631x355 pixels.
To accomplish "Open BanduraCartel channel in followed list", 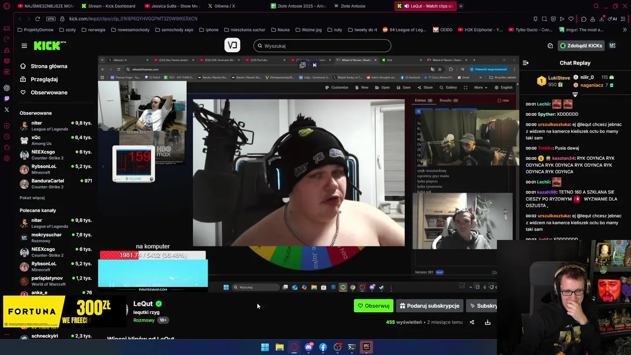I will click(x=56, y=183).
